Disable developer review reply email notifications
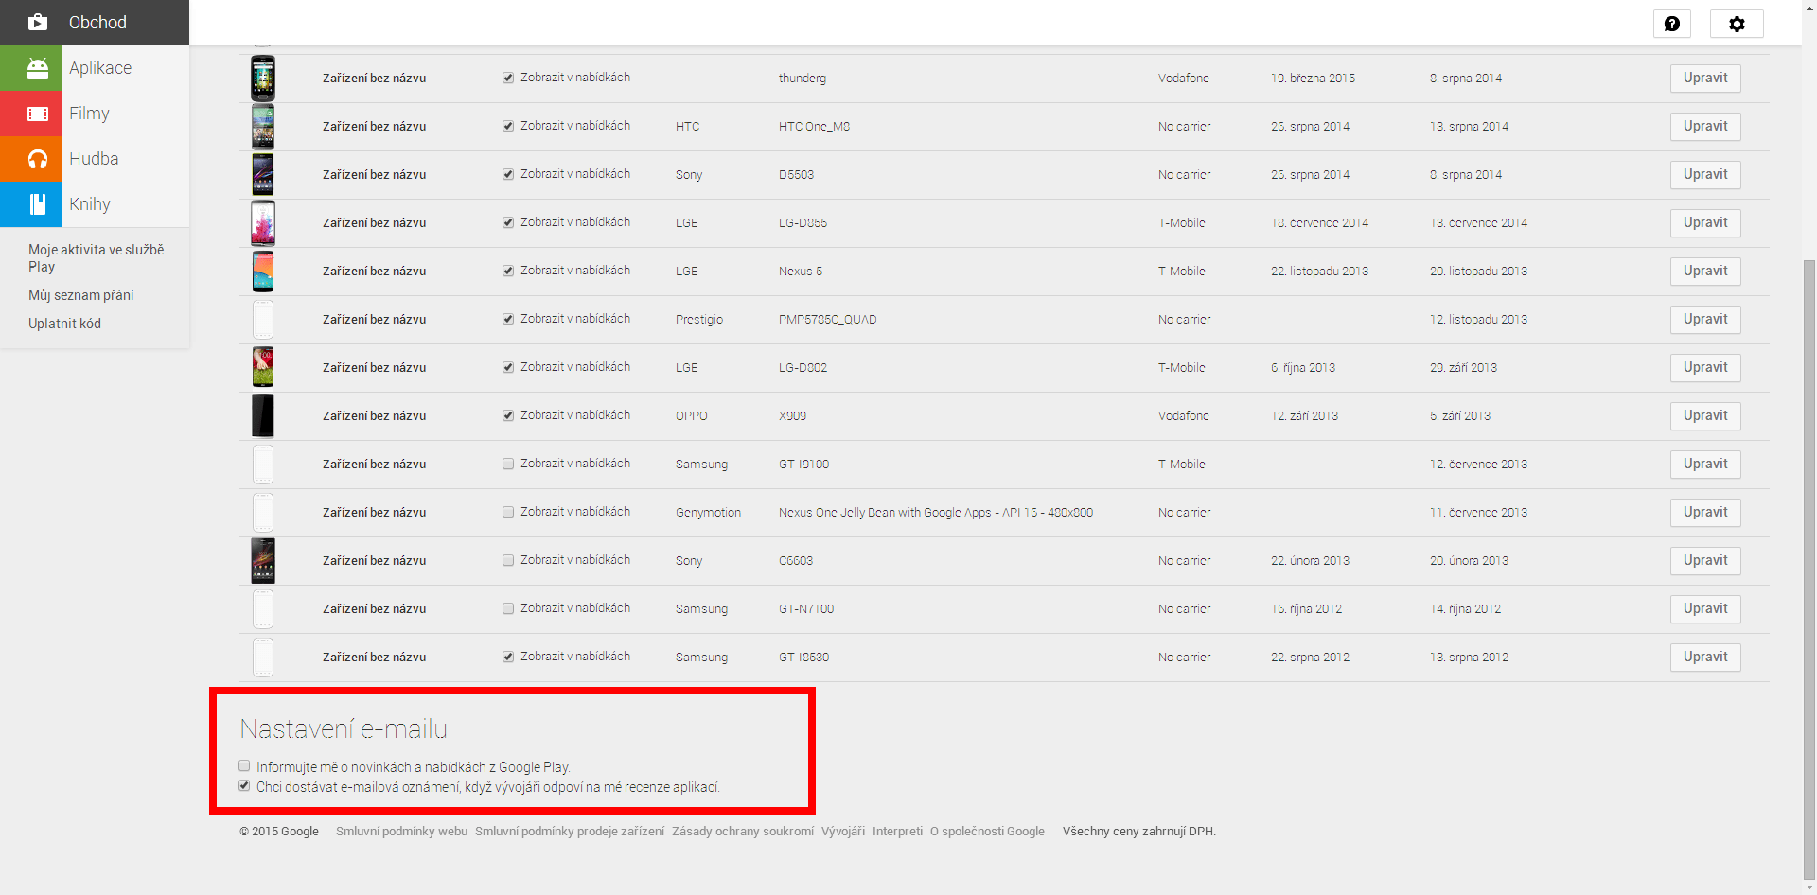The width and height of the screenshot is (1817, 895). (x=244, y=786)
